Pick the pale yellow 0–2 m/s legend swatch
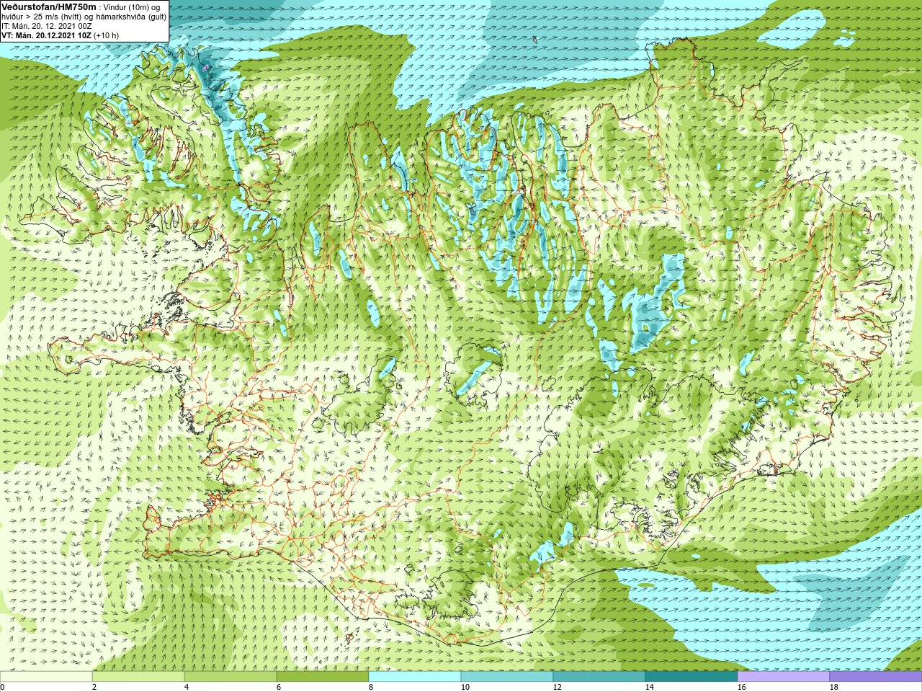 coord(46,677)
